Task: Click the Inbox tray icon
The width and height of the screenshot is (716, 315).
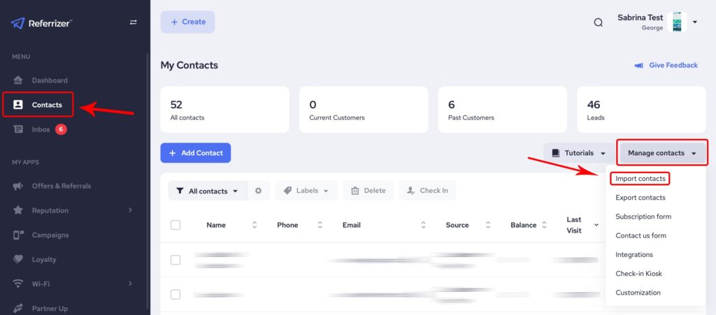Action: click(18, 129)
